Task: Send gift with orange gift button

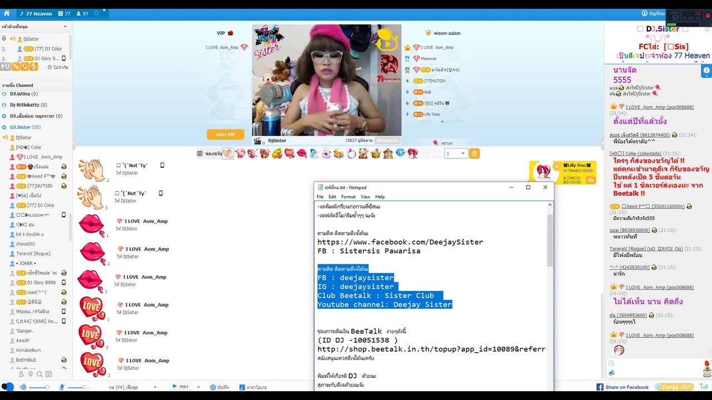Action: tap(474, 153)
